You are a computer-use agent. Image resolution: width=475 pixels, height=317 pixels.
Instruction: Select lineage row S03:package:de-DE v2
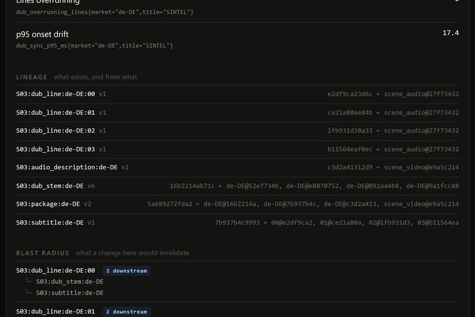[237, 204]
